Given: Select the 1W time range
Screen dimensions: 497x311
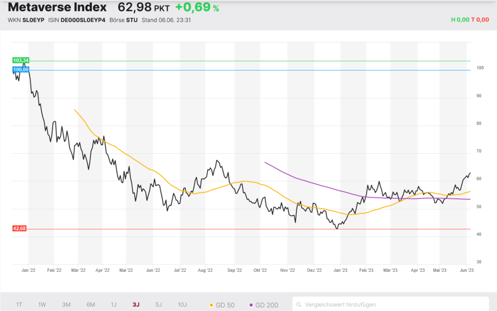Looking at the screenshot, I should coord(42,305).
